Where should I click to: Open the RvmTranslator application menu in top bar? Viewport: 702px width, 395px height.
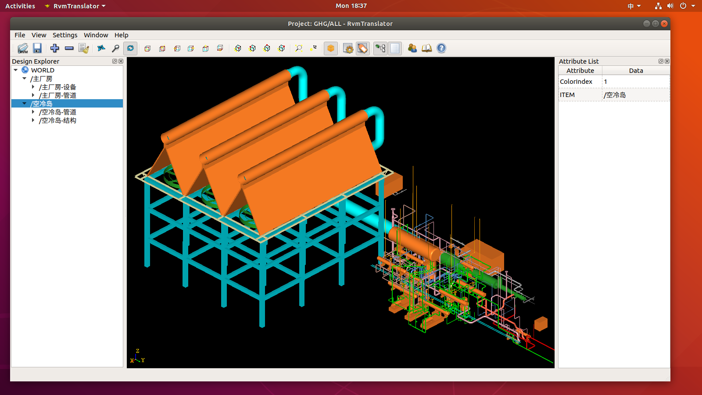click(76, 6)
